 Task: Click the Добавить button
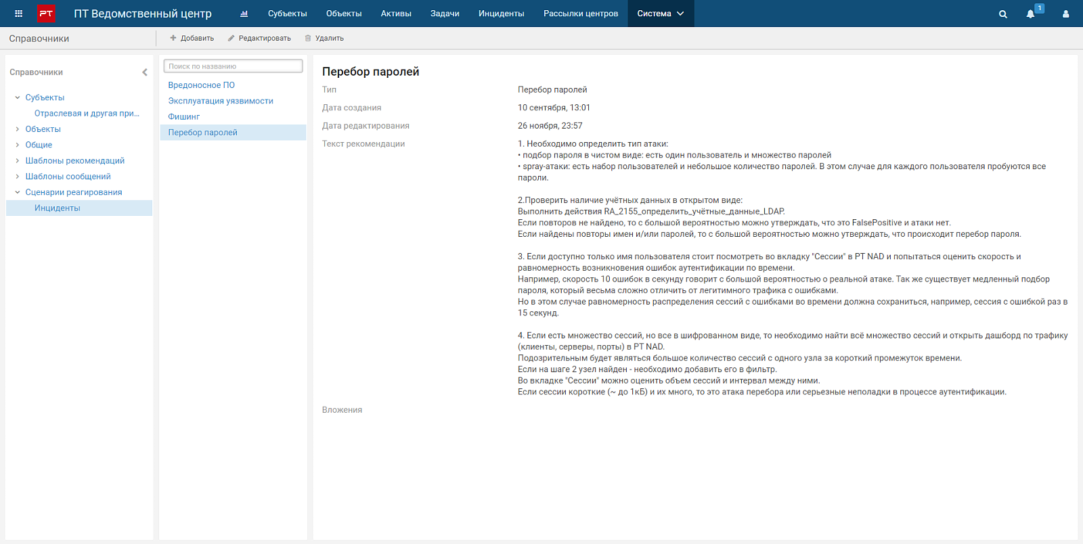tap(192, 39)
